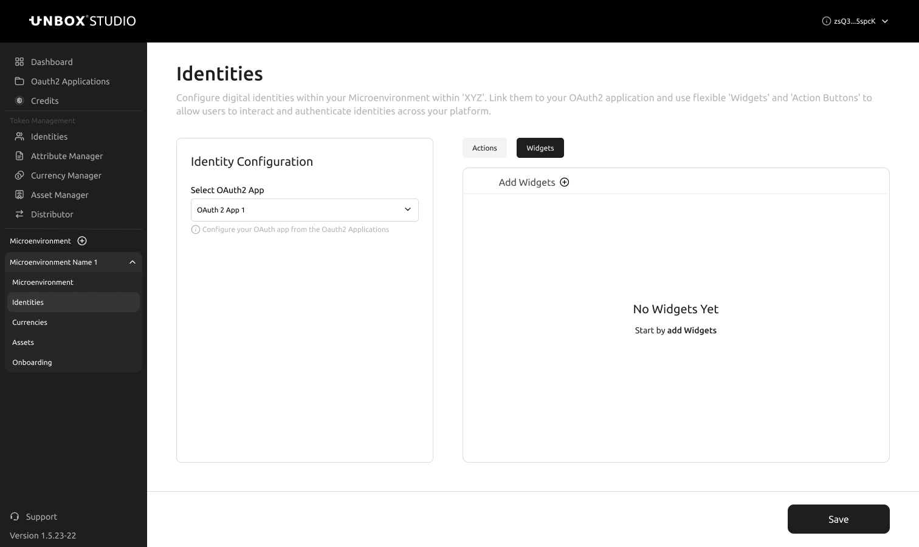Screen dimensions: 919x547
Task: Click the plus icon beside Add Widgets
Action: click(565, 182)
